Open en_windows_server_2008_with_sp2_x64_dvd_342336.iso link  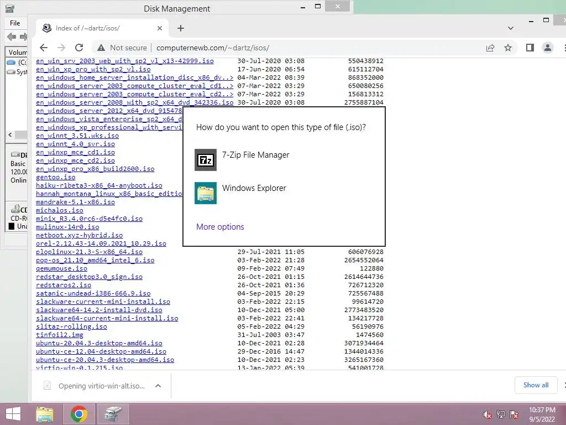135,102
